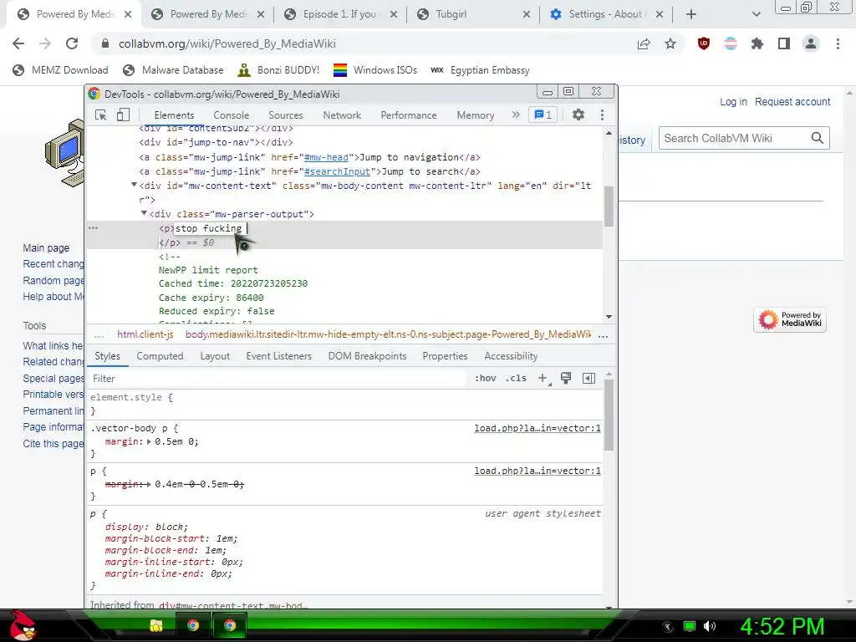Open the Chrome profile avatar
Viewport: 856px width, 642px height.
coord(811,43)
